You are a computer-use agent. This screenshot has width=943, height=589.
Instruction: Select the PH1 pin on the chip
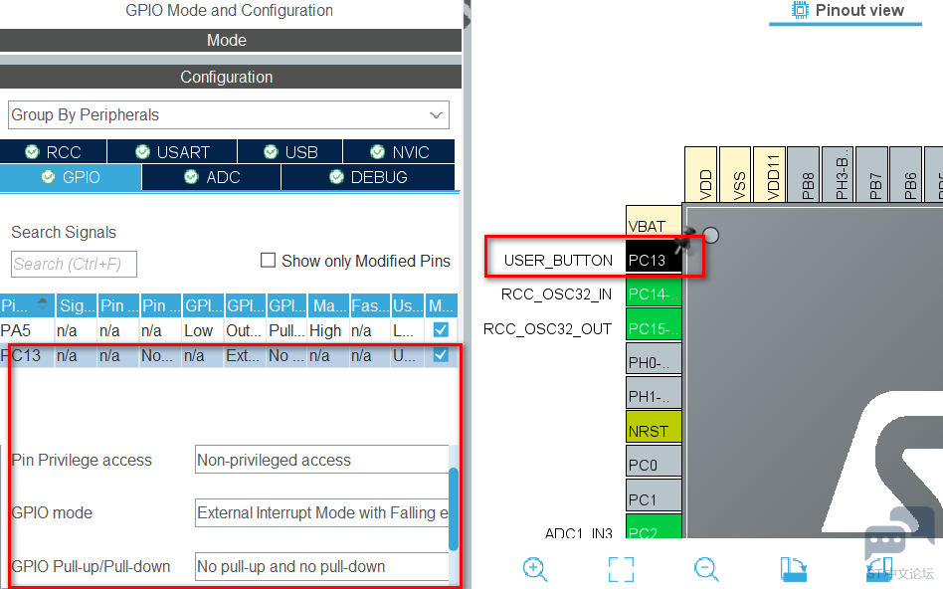[x=654, y=392]
